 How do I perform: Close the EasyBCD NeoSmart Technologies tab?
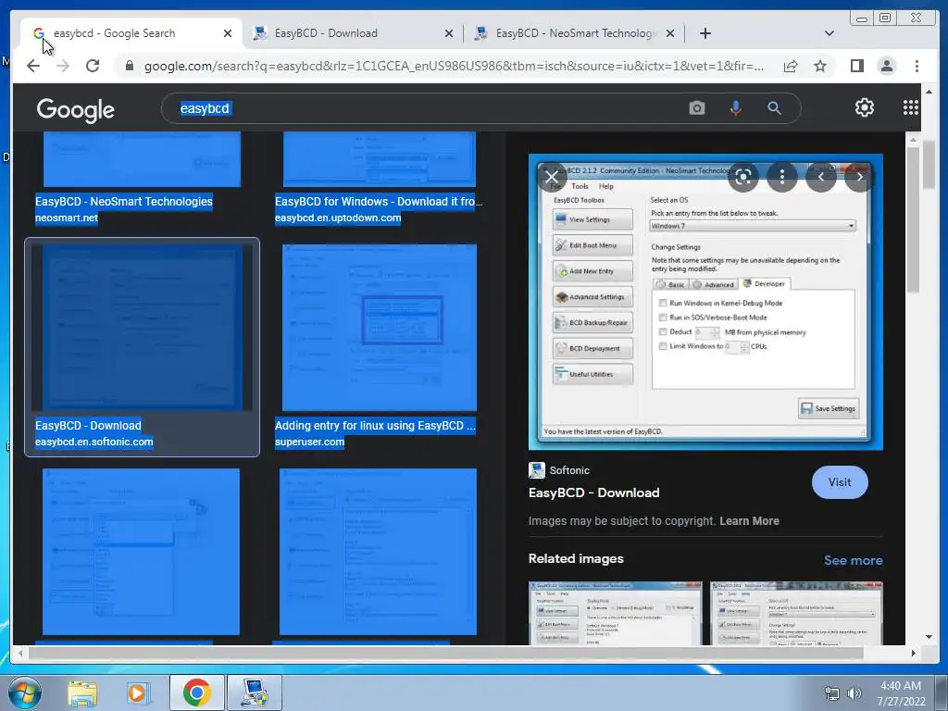tap(670, 33)
